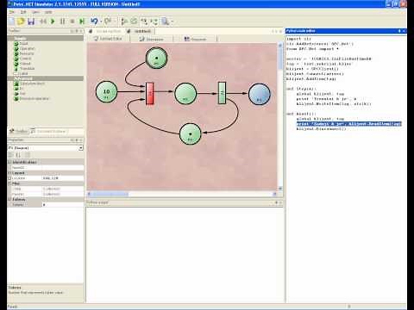Screen dimensions: 414x310
Task: Select the top place with one token
Action: click(156, 59)
